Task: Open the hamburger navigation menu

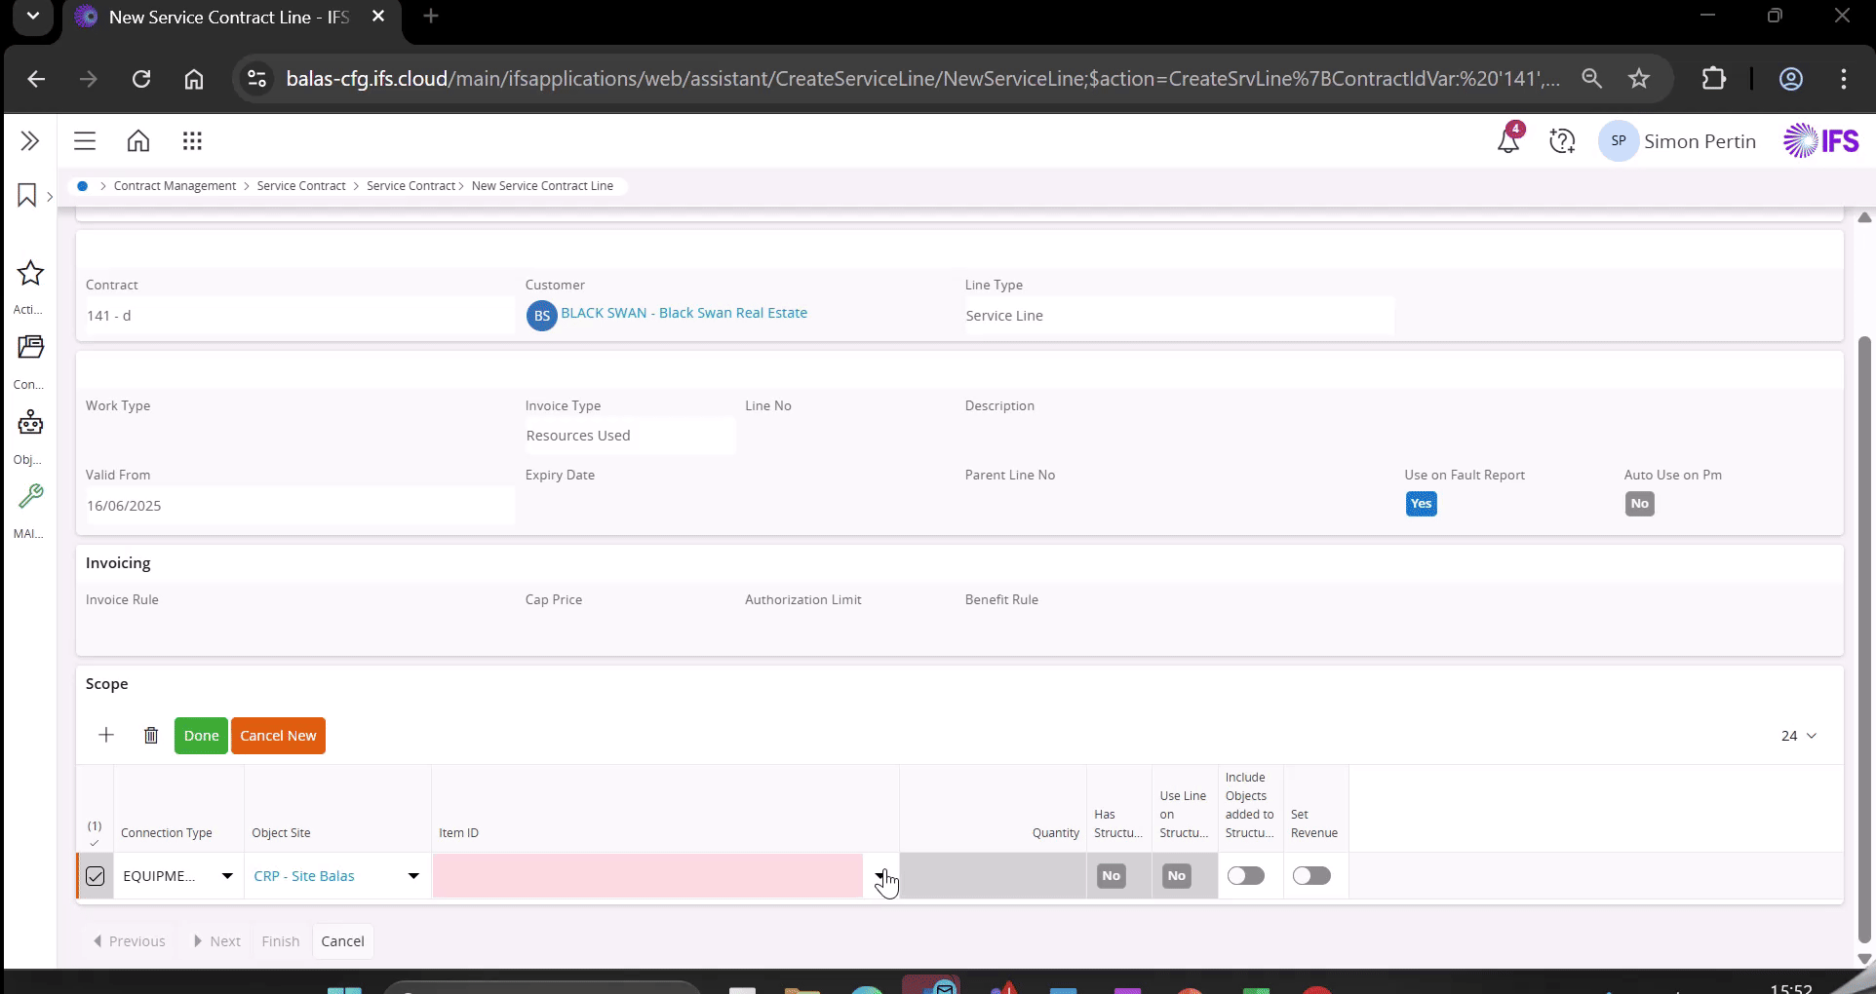Action: 85,141
